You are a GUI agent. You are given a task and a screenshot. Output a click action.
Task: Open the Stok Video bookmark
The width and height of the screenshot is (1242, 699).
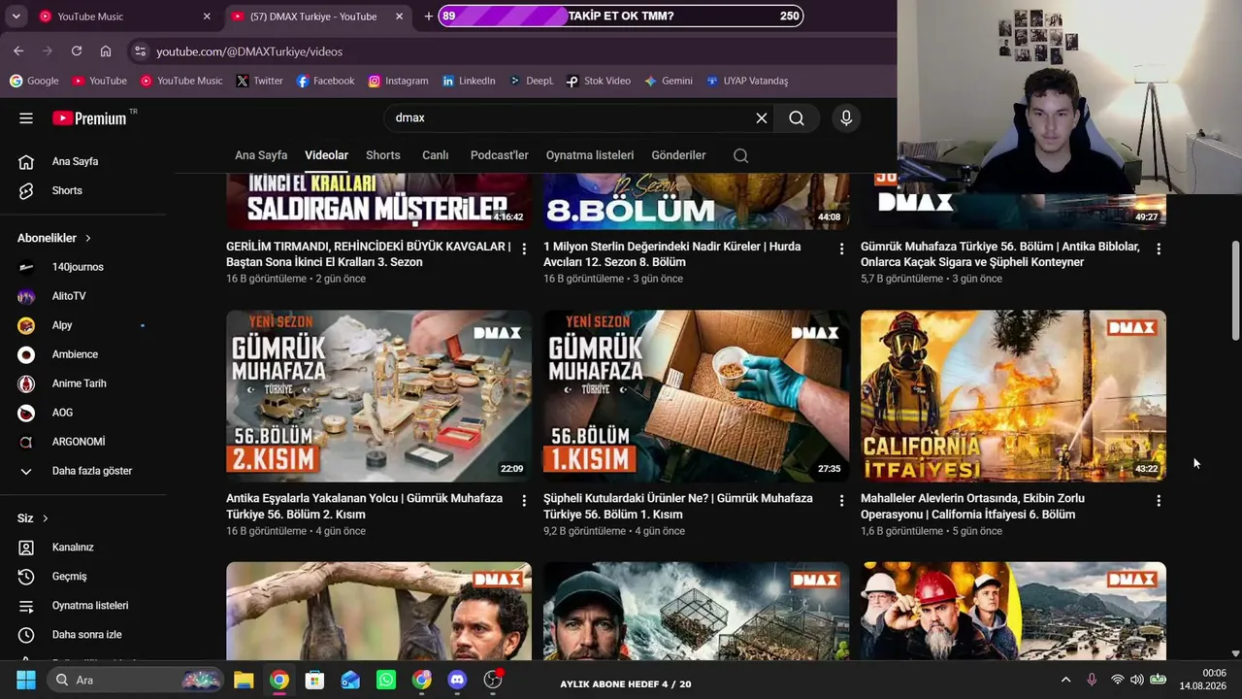[599, 82]
